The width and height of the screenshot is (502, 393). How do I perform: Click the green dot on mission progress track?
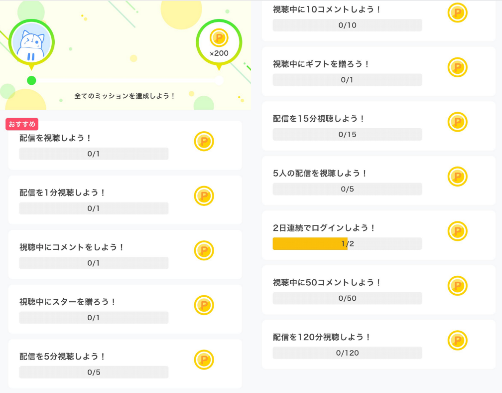point(31,80)
